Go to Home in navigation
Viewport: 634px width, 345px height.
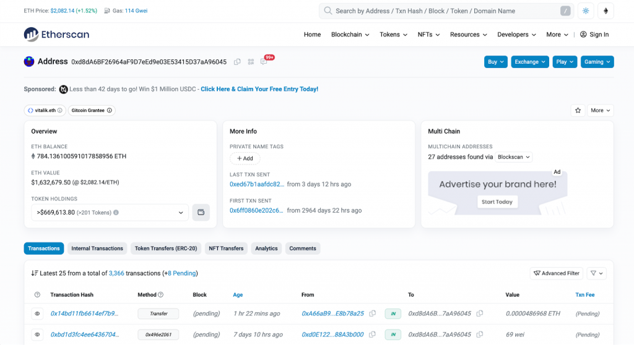pos(312,35)
